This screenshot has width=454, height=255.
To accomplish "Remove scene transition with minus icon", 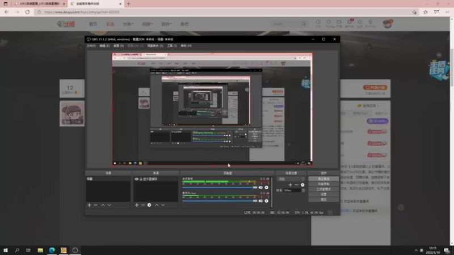I will (296, 185).
